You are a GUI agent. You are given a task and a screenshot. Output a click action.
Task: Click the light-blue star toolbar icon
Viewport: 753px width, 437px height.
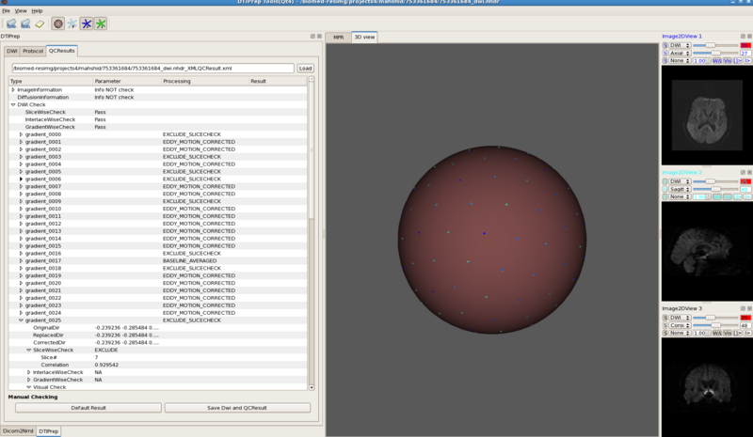click(x=72, y=23)
